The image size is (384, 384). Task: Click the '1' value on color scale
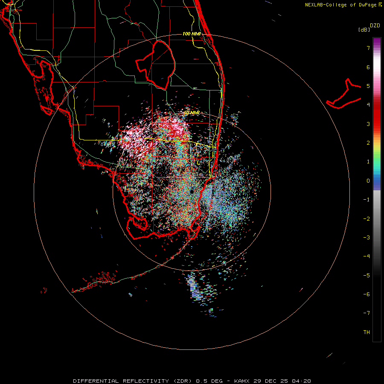(x=368, y=162)
